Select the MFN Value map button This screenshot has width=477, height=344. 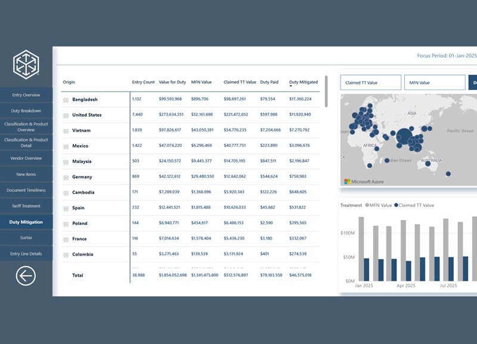(x=434, y=83)
